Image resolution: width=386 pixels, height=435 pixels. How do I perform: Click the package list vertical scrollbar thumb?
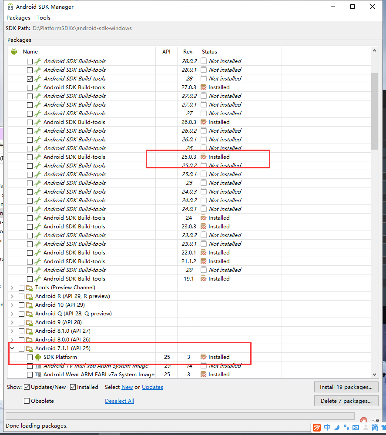[x=374, y=111]
